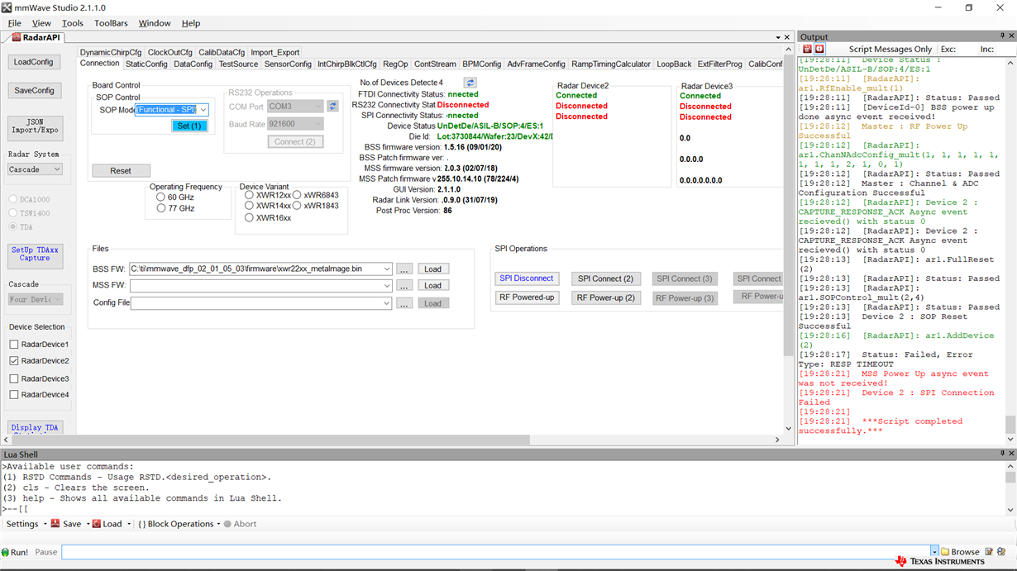Load the BSS FW file
This screenshot has height=571, width=1017.
[x=432, y=269]
